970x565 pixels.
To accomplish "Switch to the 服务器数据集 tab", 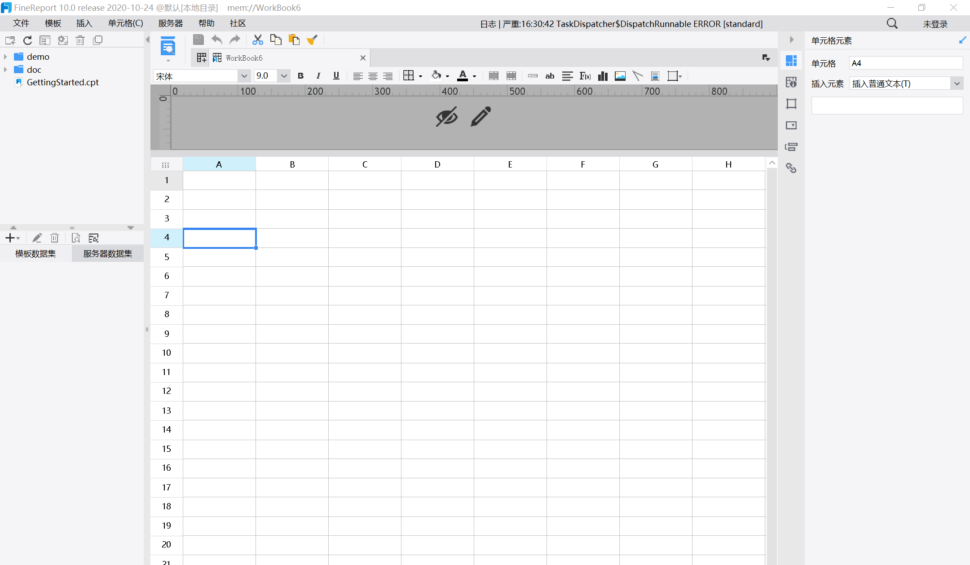I will coord(108,253).
